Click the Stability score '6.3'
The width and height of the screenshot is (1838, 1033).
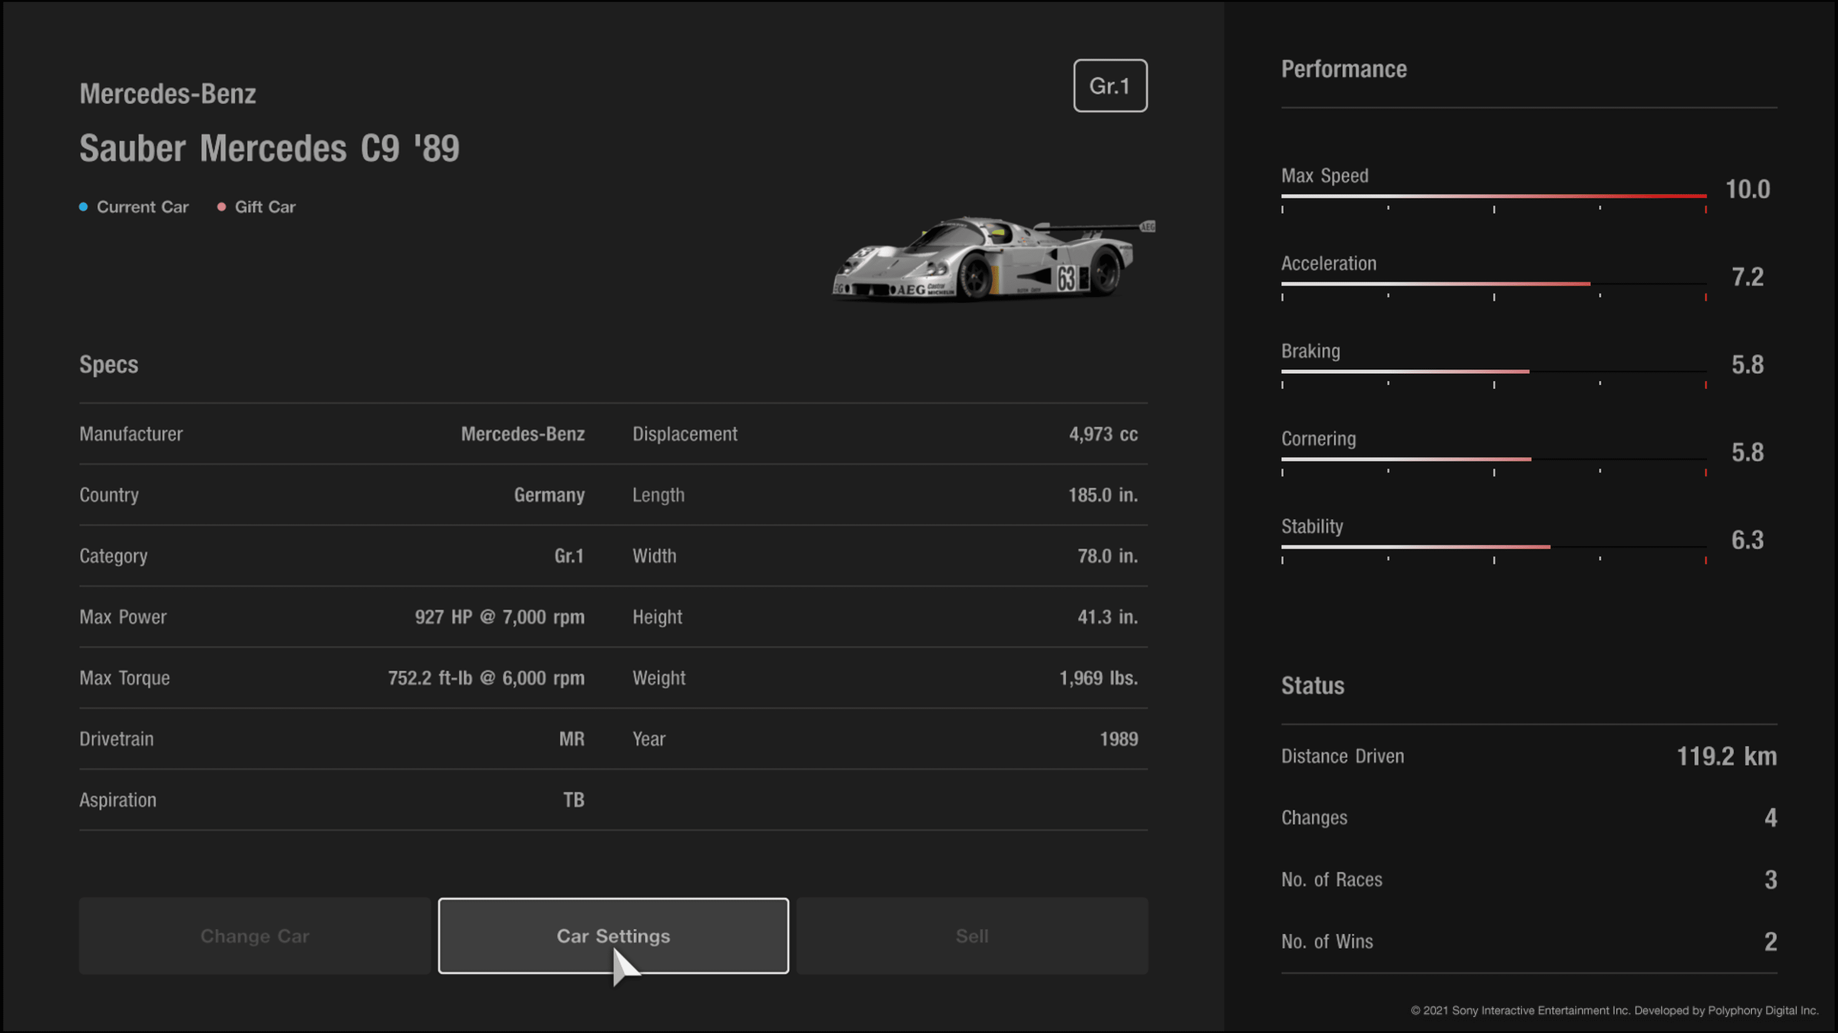pos(1748,540)
